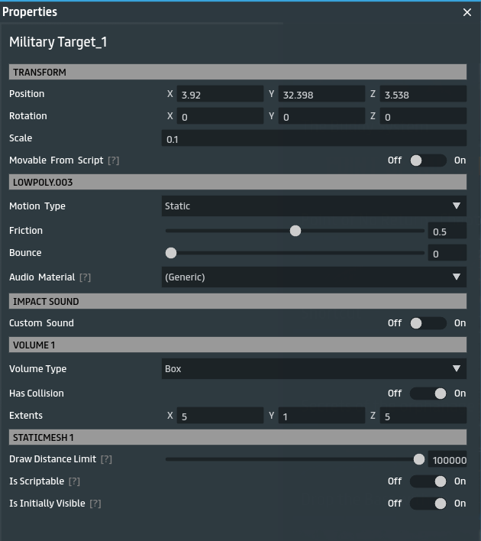Screen dimensions: 481x541
Task: Click the Position X input field
Action: point(220,95)
